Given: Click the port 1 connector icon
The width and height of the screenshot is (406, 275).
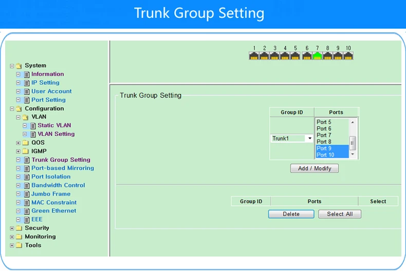Looking at the screenshot, I should [254, 56].
